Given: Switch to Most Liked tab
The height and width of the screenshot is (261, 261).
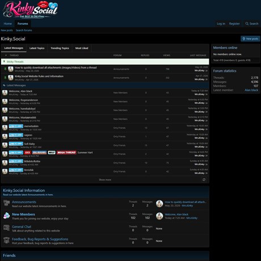Looking at the screenshot, I should [x=82, y=48].
